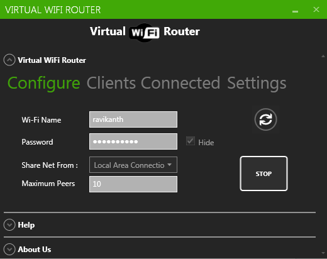
Task: Click the Wi-Fi Name input field
Action: tap(133, 119)
